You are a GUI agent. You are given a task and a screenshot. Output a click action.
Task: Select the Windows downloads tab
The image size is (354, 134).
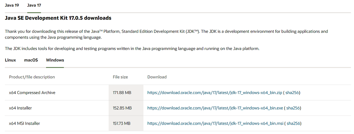55,60
